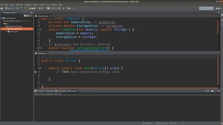Close the Package Explorer view tab

[x=18, y=12]
